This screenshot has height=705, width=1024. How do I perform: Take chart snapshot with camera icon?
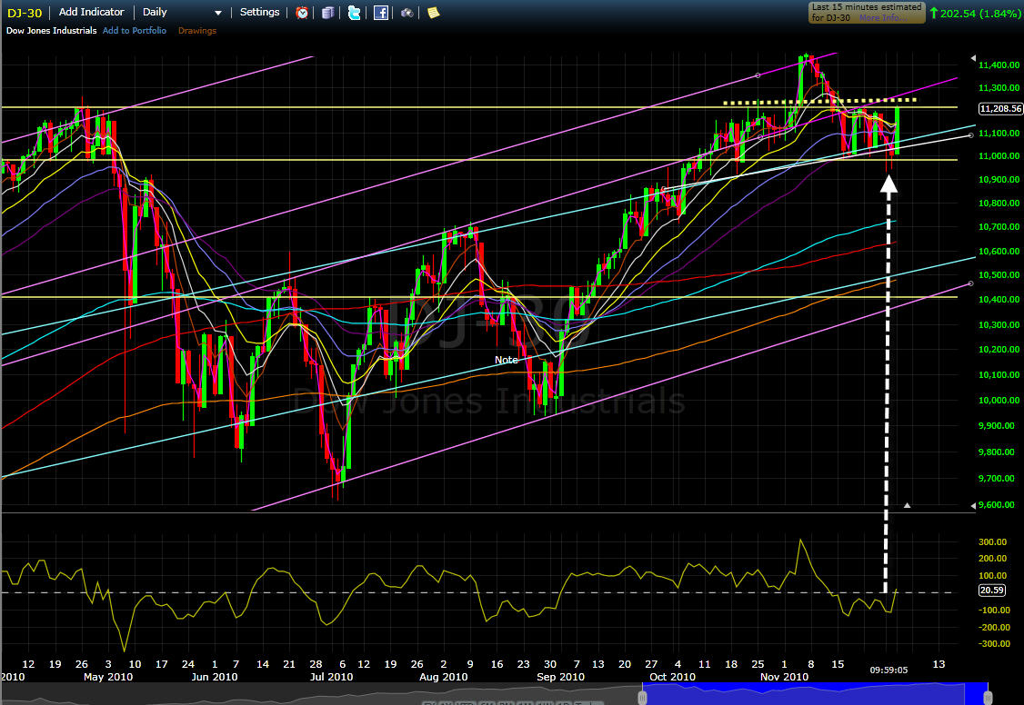(407, 13)
